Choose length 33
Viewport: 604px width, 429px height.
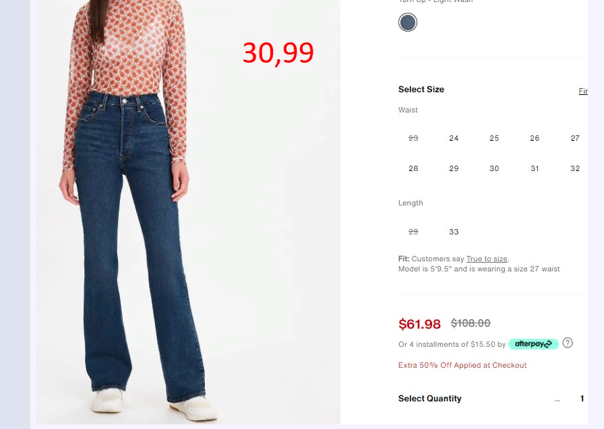tap(454, 232)
